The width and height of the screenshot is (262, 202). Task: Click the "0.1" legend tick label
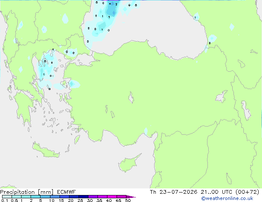[5, 200]
